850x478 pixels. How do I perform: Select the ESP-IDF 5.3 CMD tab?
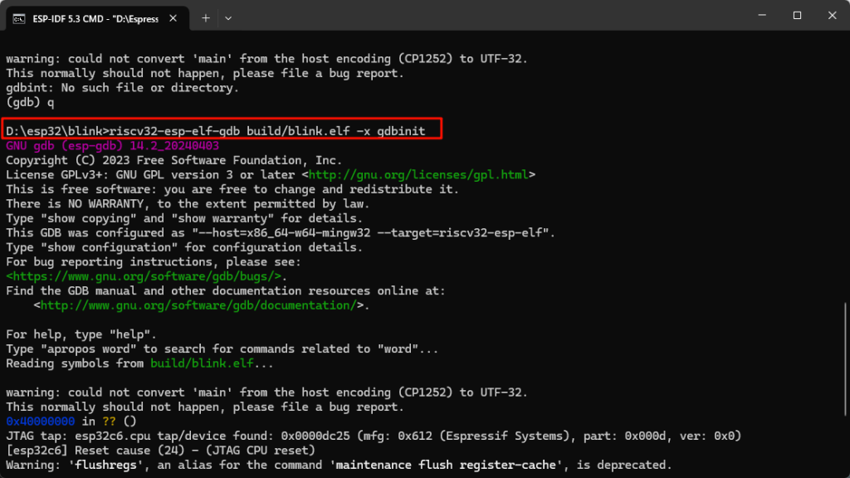click(x=91, y=17)
